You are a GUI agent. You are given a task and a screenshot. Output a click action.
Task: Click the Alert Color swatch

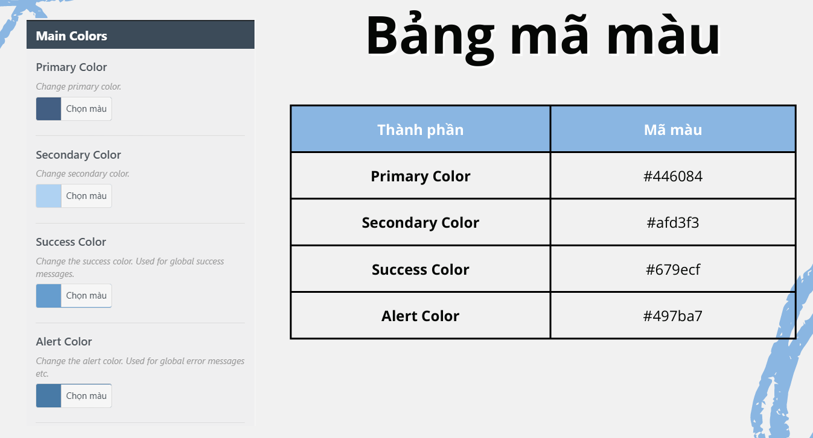pos(48,396)
